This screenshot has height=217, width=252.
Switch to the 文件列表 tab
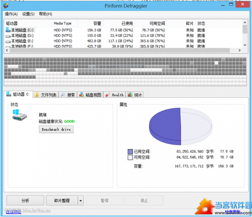tap(46, 95)
